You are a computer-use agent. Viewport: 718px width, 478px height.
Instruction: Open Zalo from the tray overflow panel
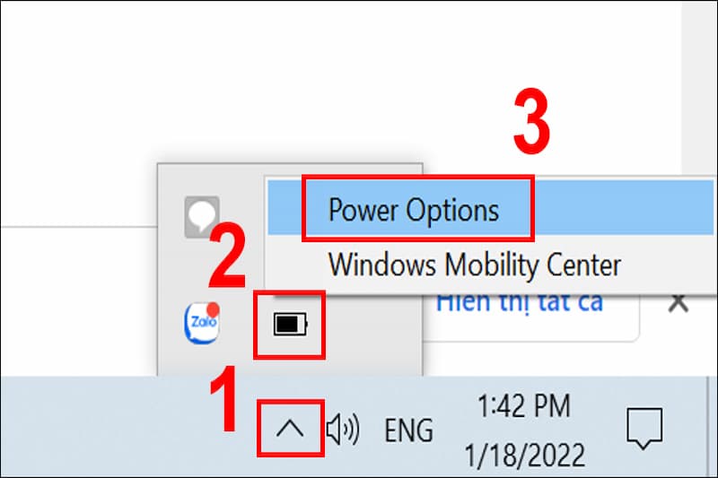[x=201, y=324]
